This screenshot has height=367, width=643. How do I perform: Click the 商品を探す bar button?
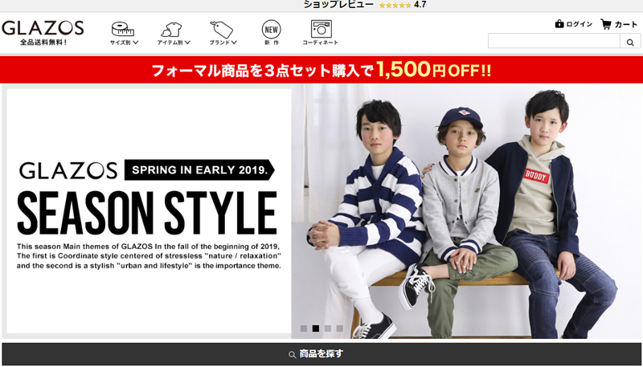pyautogui.click(x=321, y=354)
